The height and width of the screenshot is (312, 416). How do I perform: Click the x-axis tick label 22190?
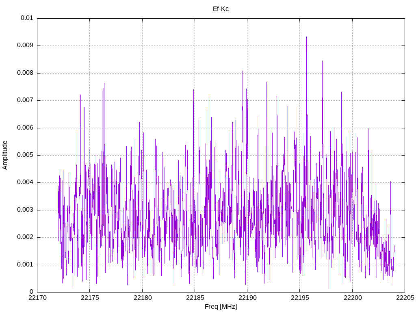(247, 298)
